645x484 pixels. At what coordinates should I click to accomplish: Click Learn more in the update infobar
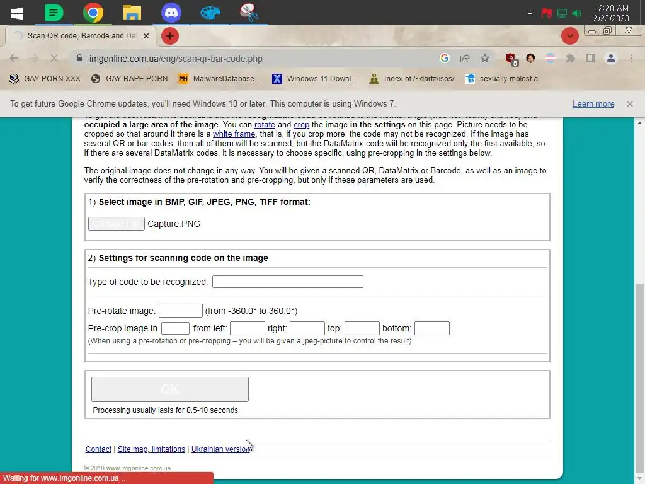(x=593, y=104)
